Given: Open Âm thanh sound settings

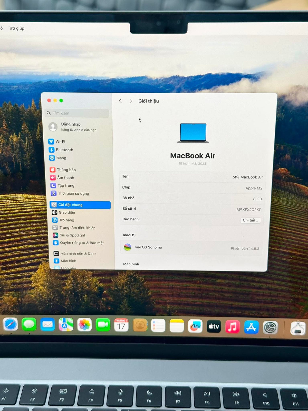Looking at the screenshot, I should tap(62, 178).
